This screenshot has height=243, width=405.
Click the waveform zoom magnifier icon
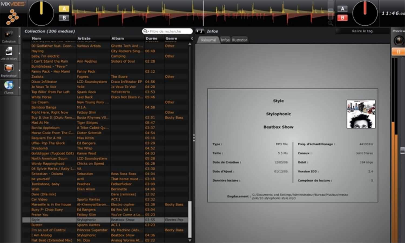tap(330, 23)
